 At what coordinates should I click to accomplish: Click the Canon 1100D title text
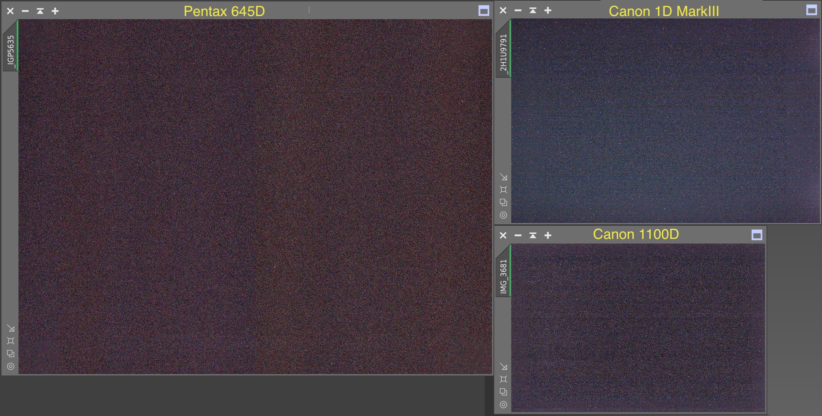(x=636, y=234)
